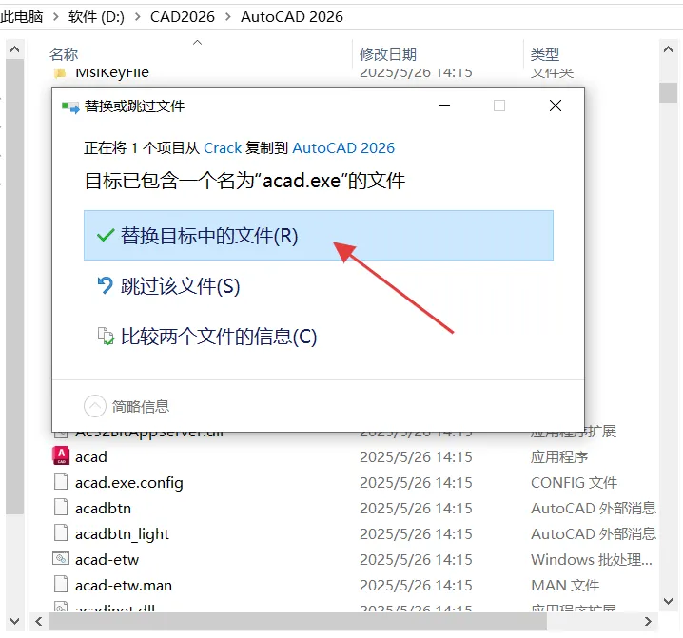Expand chevron after CAD2026 breadcrumb

pyautogui.click(x=228, y=17)
